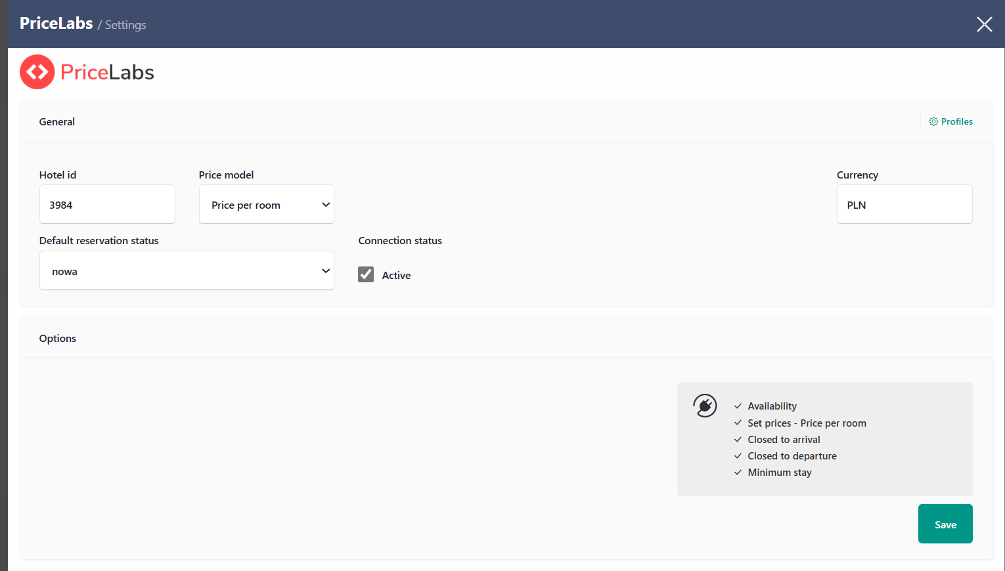
Task: Focus the Hotel id input field
Action: (107, 204)
